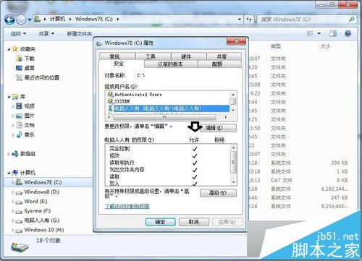Click the 高级 button

coord(218,193)
